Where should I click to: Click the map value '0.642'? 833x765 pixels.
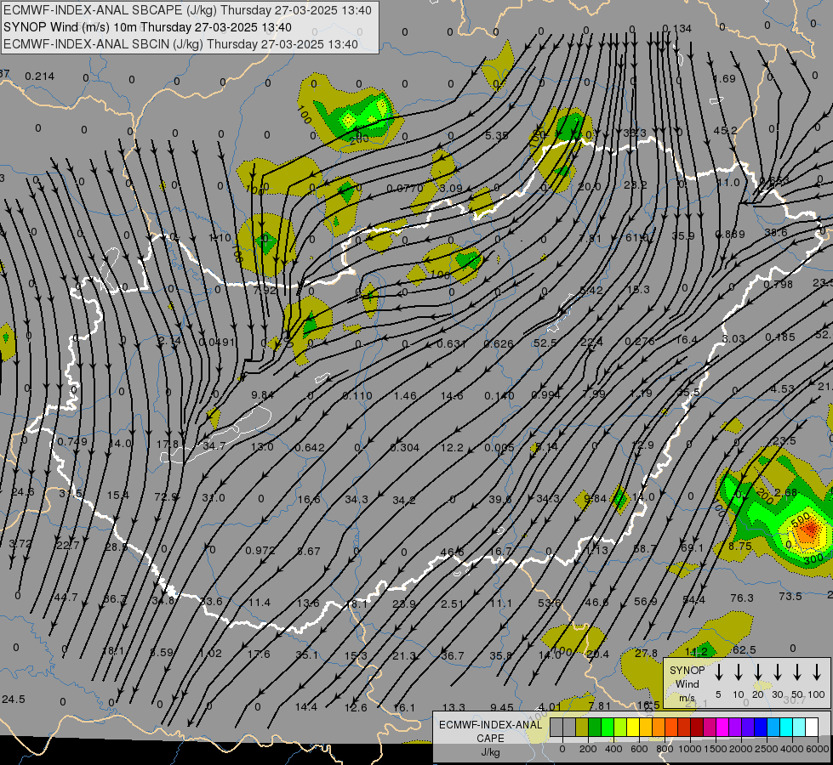[310, 448]
